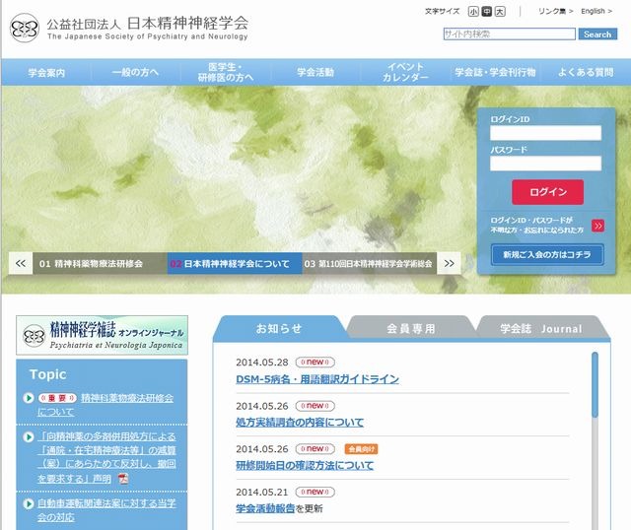This screenshot has width=631, height=530.
Task: Click 新規ご入会の方はコチラ button
Action: [547, 254]
